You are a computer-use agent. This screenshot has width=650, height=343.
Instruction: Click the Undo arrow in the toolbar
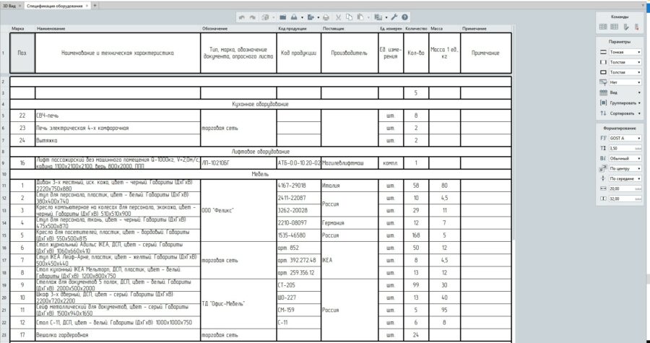[x=242, y=17]
